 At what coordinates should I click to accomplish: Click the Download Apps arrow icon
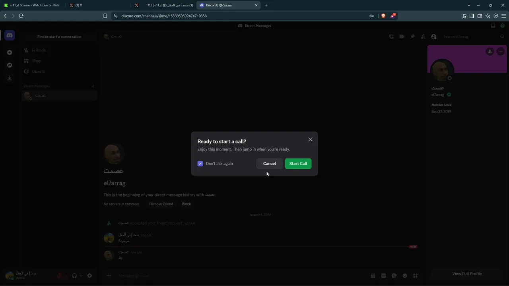(10, 78)
